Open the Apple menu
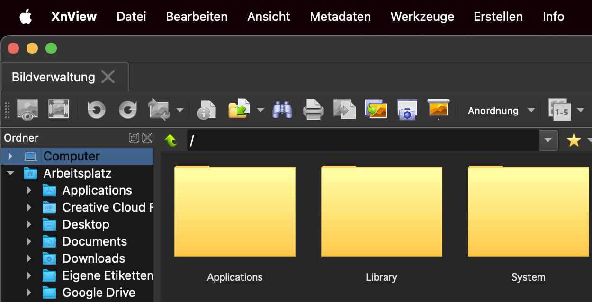This screenshot has width=592, height=302. [x=26, y=17]
